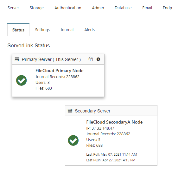Screen dimensions: 172x169
Task: Open the Database menu item
Action: [x=123, y=8]
